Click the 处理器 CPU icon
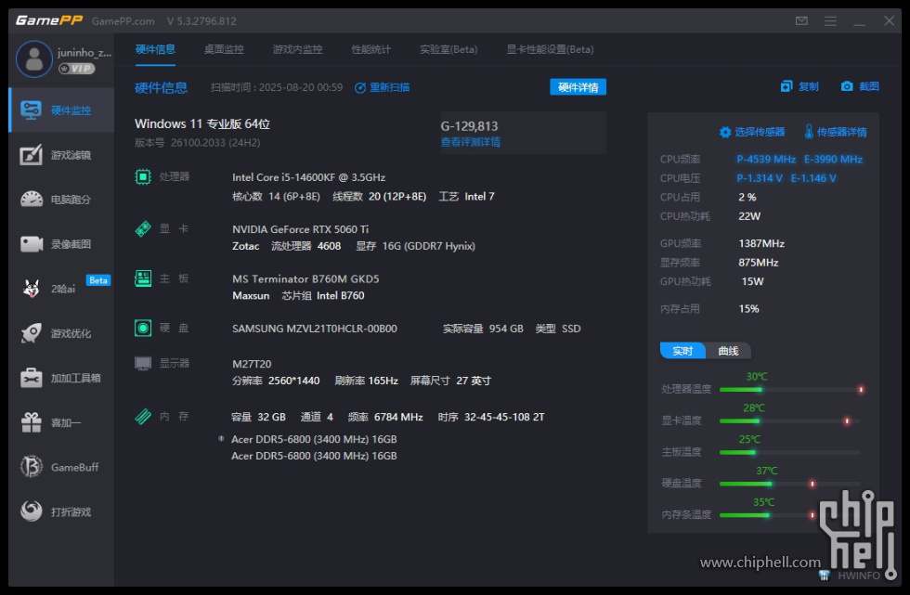 (143, 176)
